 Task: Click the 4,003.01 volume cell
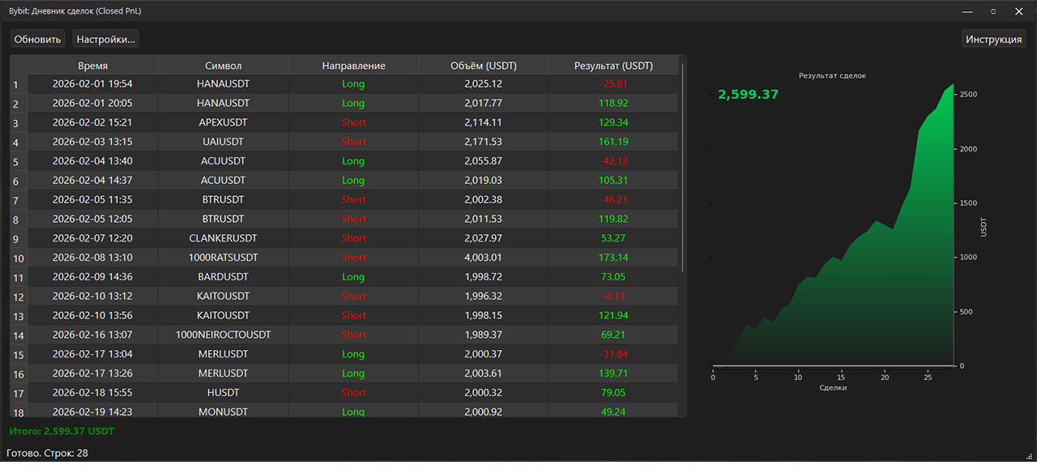pos(483,258)
